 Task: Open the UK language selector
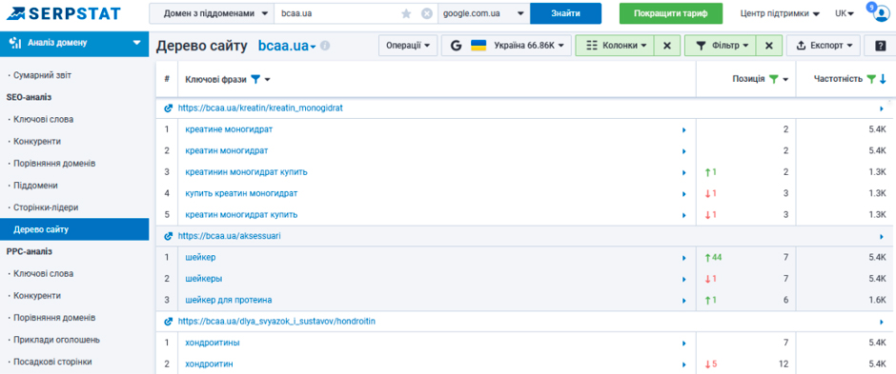point(844,13)
